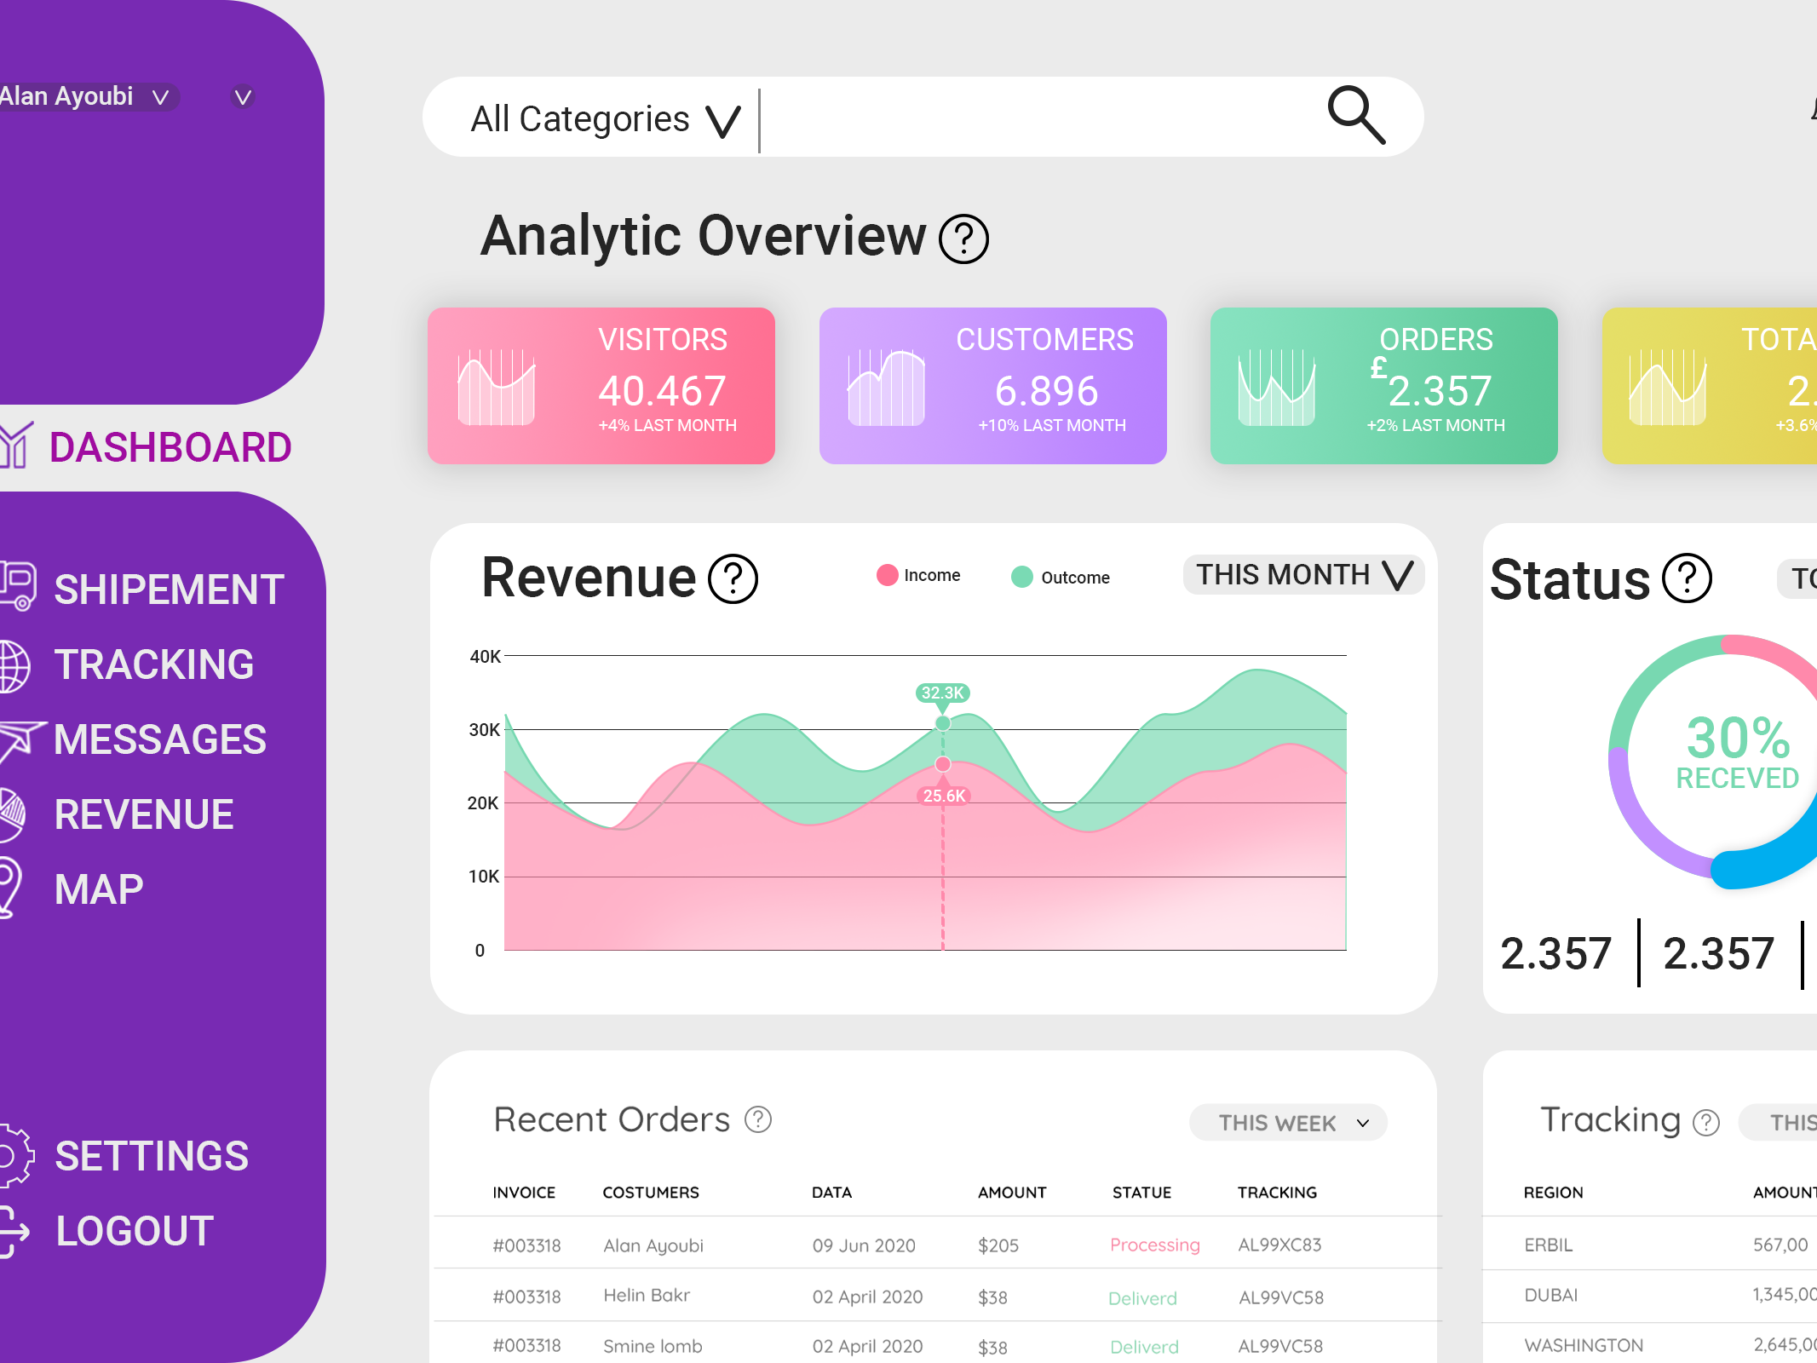Click the AMOUNT column header in orders
Viewport: 1817px width, 1363px height.
point(1012,1193)
